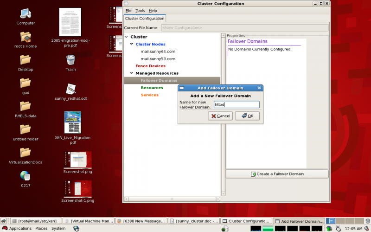
Task: Select the 0217 web document icon
Action: coord(25,176)
